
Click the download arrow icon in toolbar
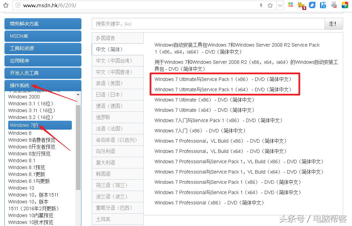(x=334, y=5)
